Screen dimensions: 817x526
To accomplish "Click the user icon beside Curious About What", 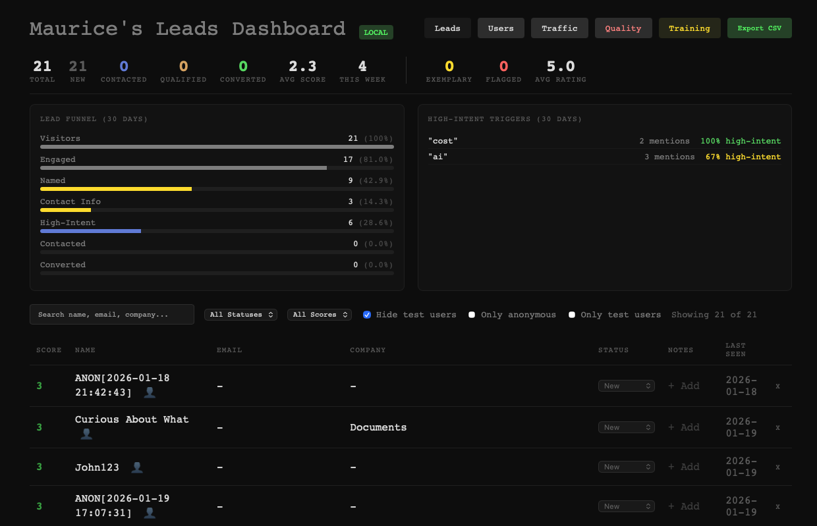I will [x=86, y=434].
